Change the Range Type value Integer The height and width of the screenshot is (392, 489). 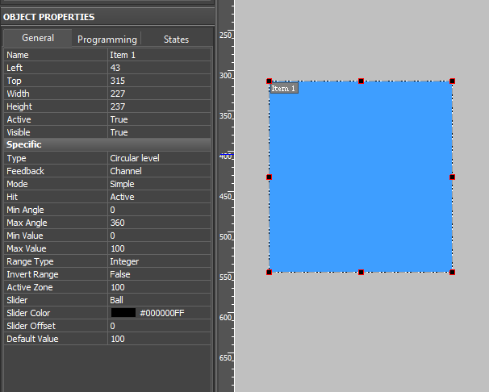click(158, 261)
